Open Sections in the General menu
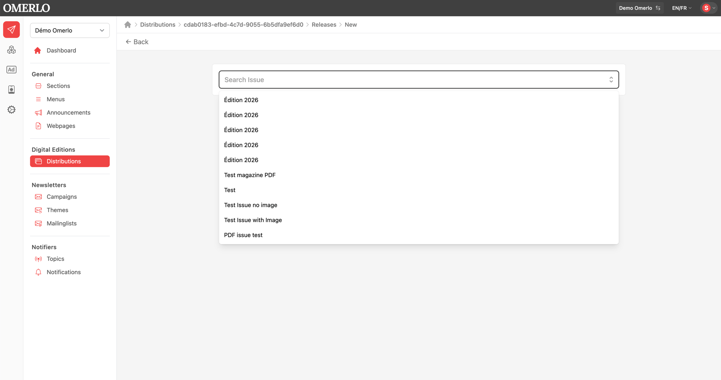Screen dimensions: 721x380 [58, 86]
